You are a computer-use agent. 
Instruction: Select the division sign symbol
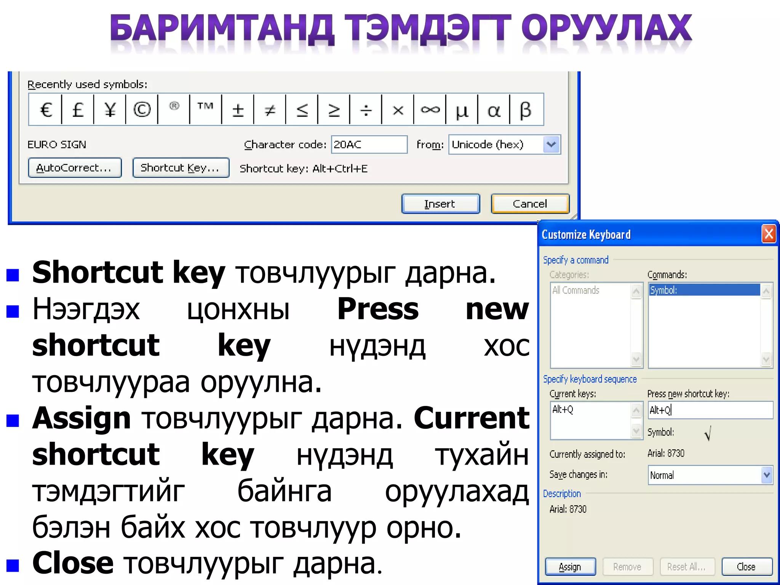(366, 110)
